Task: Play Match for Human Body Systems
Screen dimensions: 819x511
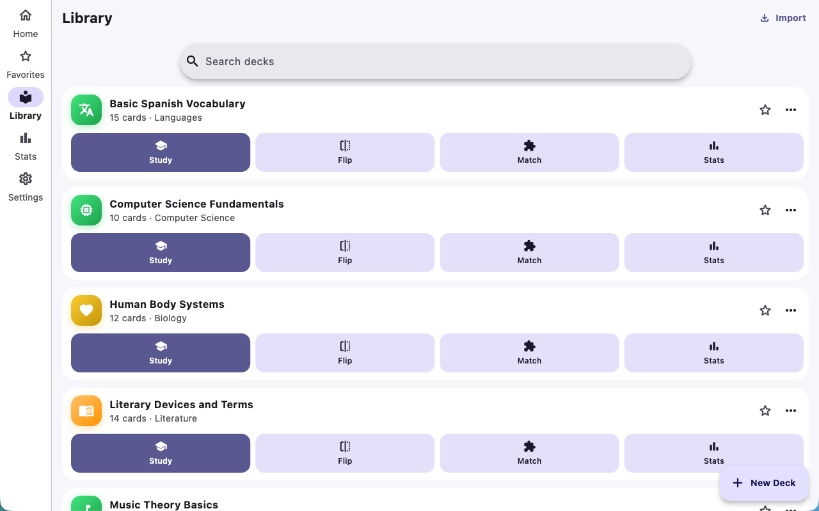Action: pos(529,353)
